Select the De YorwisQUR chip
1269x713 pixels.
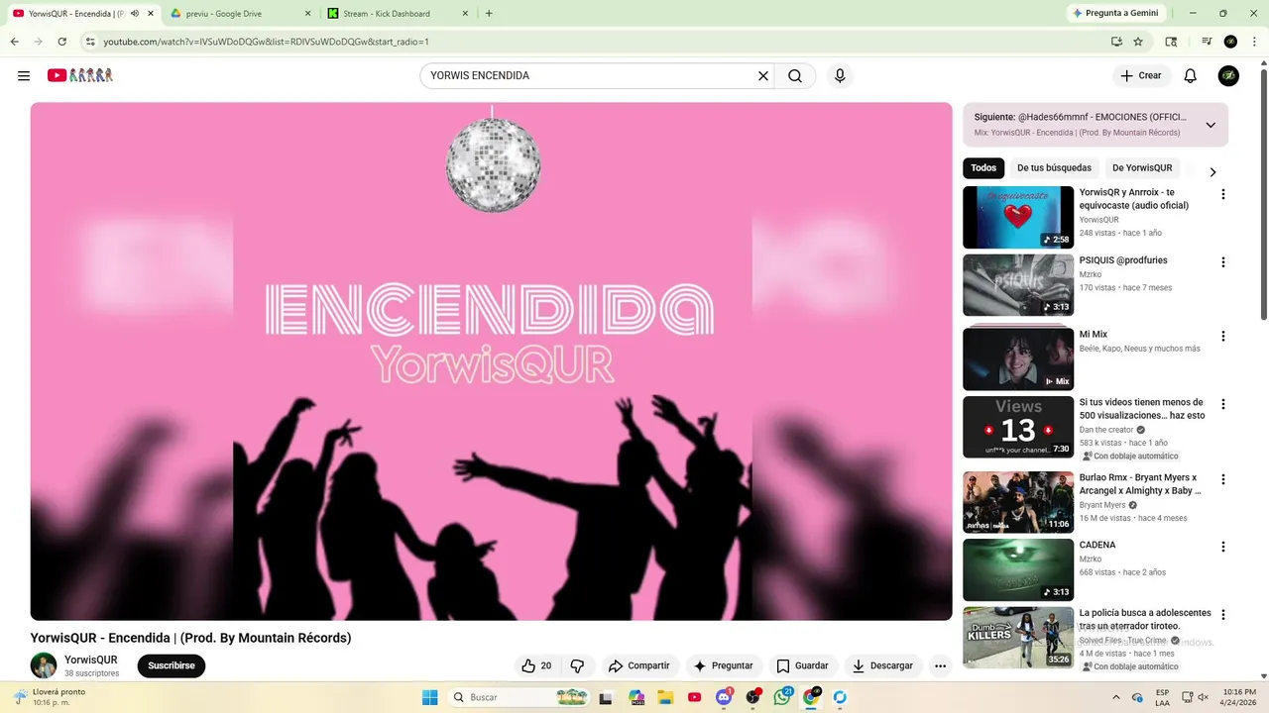coord(1142,168)
